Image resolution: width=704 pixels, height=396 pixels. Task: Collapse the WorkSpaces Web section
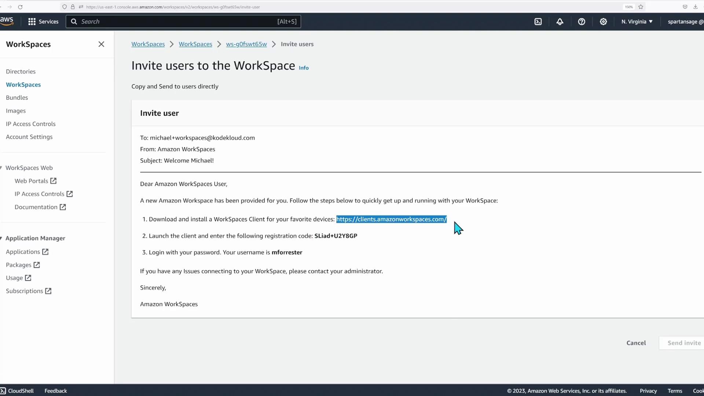[x=2, y=168]
